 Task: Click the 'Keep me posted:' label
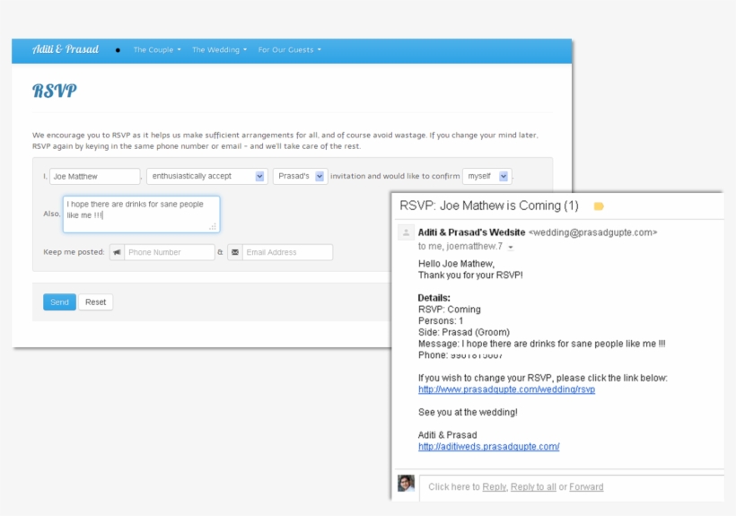[x=74, y=252]
